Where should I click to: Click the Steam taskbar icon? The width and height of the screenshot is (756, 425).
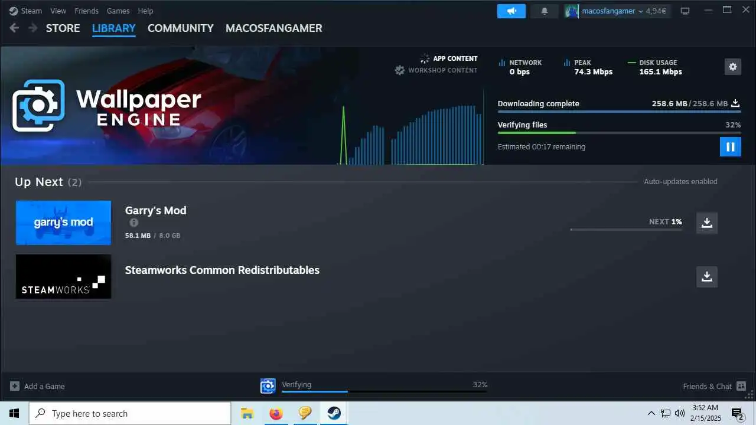pos(334,413)
